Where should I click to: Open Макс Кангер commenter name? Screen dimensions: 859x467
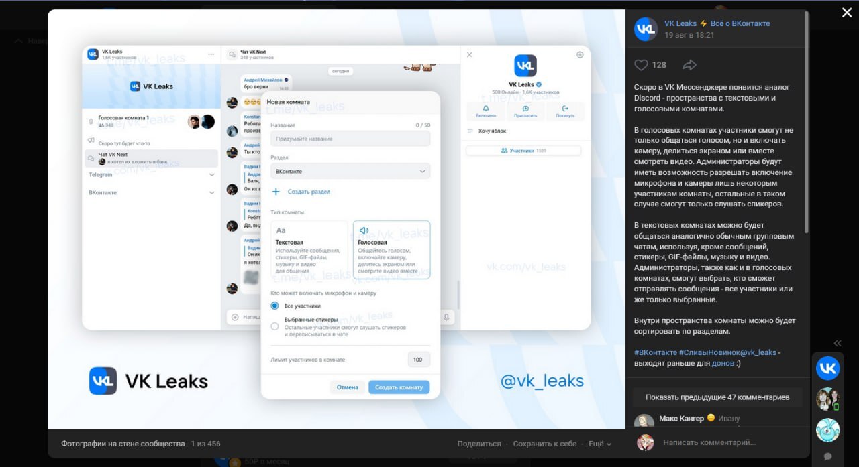[681, 419]
